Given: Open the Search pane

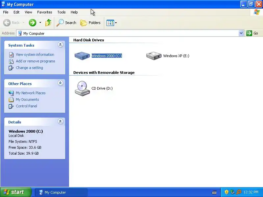Looking at the screenshot, I should coord(66,23).
